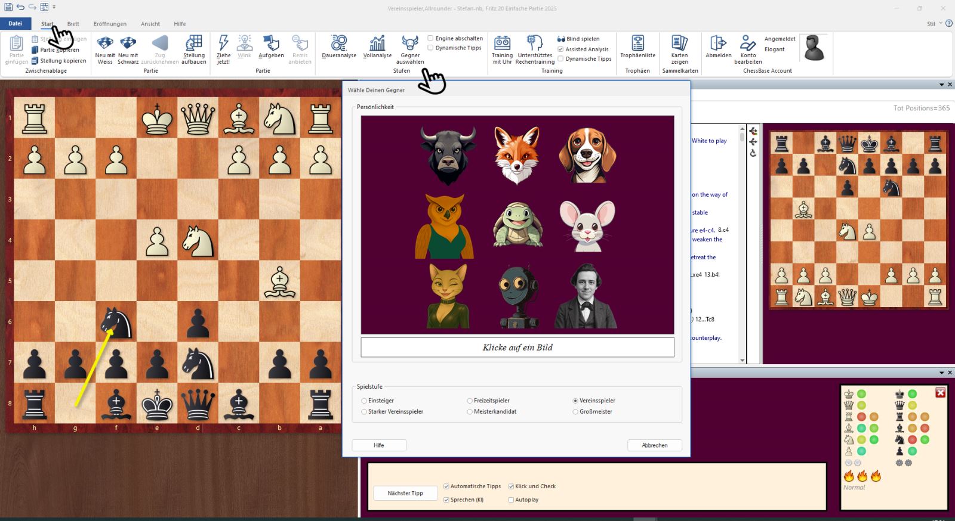The height and width of the screenshot is (521, 955).
Task: Open Training mit Uhr
Action: click(502, 44)
